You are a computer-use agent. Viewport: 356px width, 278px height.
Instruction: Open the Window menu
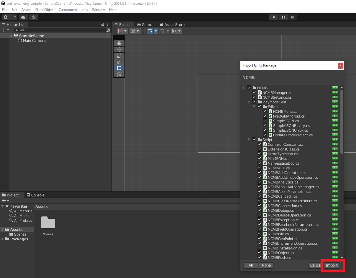tap(98, 9)
